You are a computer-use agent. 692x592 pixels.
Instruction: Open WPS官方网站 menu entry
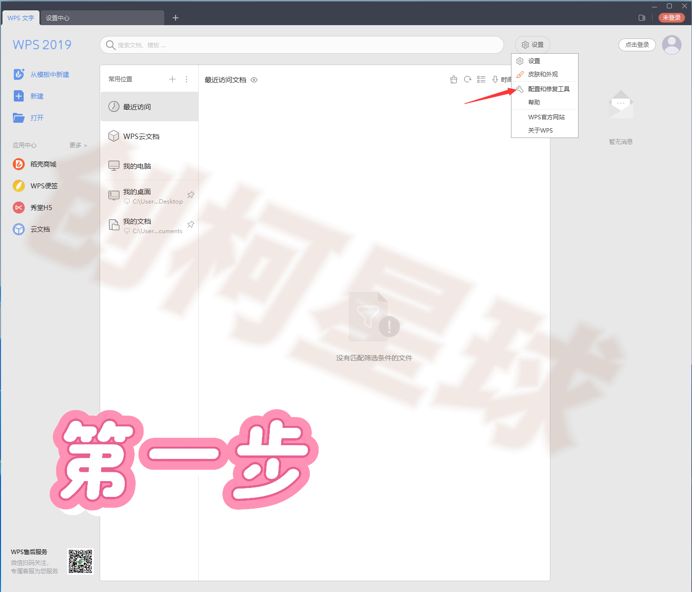[545, 117]
